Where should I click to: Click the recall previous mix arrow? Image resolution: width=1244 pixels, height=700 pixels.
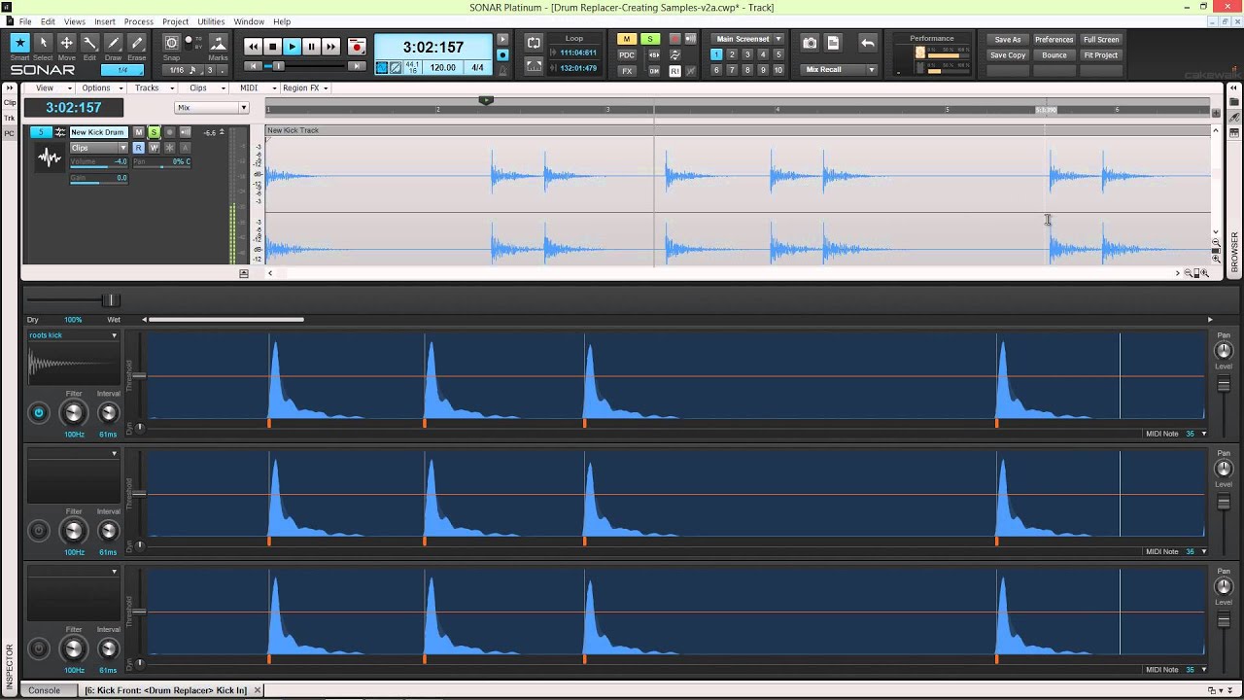coord(868,43)
